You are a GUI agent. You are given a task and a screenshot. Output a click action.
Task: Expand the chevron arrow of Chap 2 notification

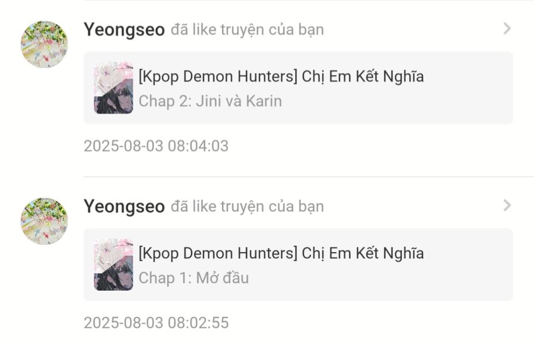tap(507, 29)
